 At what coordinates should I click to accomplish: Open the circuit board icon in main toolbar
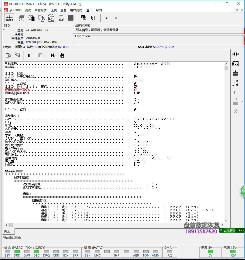tap(51, 18)
